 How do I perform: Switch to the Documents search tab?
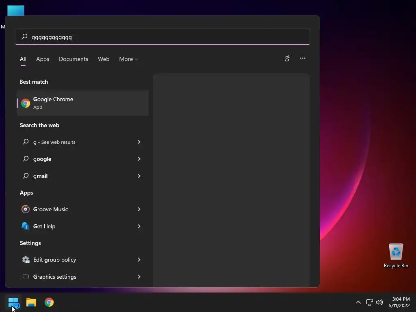pyautogui.click(x=74, y=59)
